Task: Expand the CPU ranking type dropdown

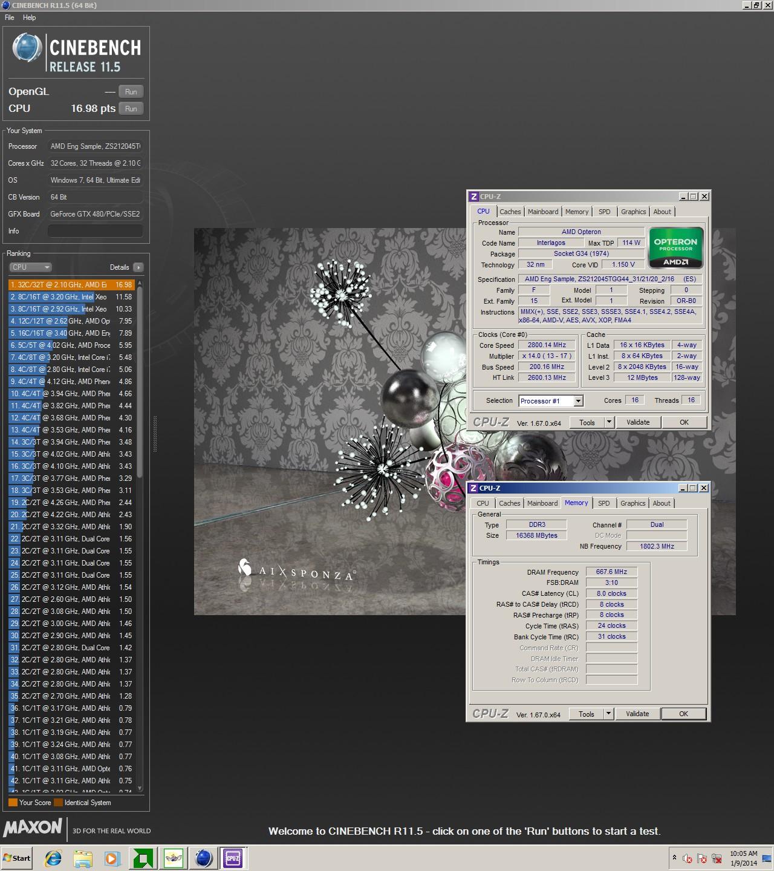Action: (x=30, y=267)
